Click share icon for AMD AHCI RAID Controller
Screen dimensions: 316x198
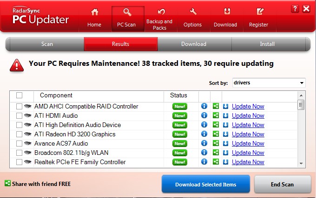[216, 106]
